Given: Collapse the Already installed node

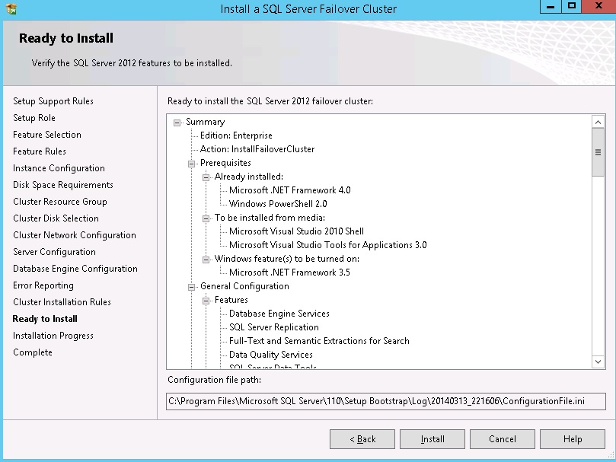Looking at the screenshot, I should coord(206,177).
